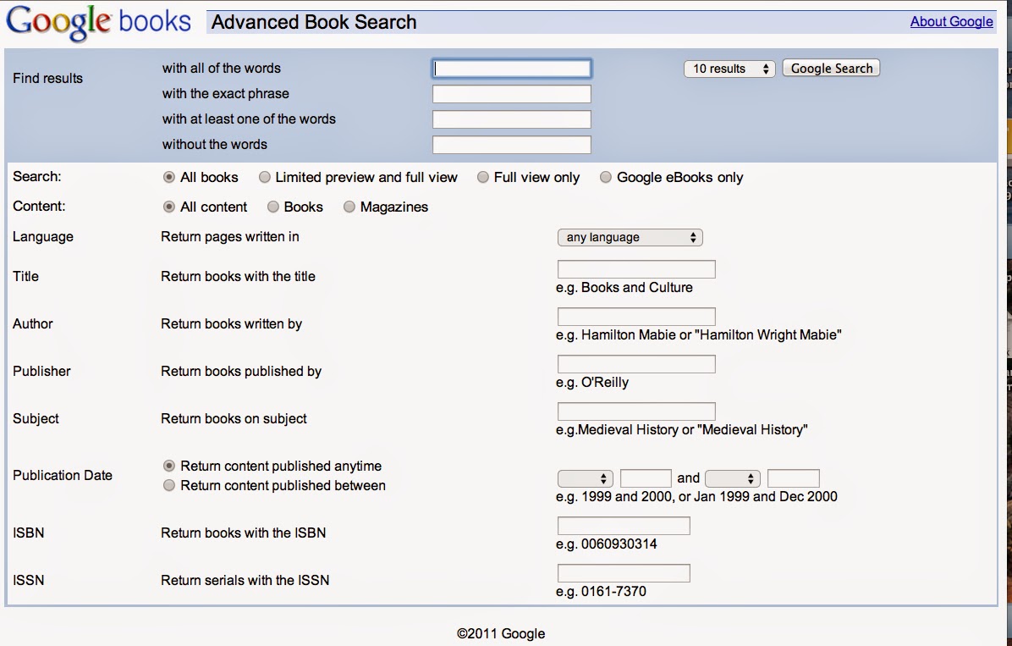
Task: Click the Google books logo
Action: [99, 22]
